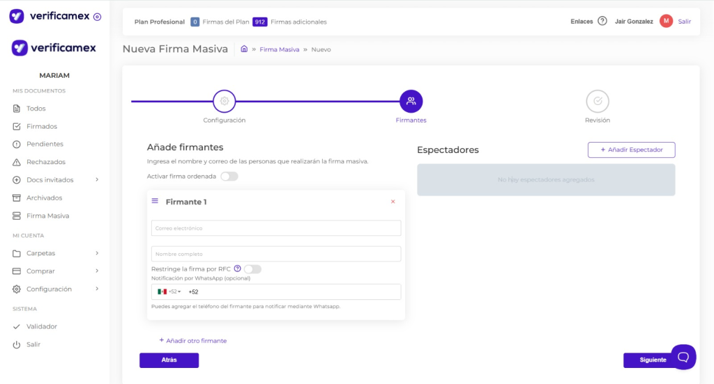Remove Firmante 1 with the red X
This screenshot has height=384, width=714.
[x=393, y=202]
